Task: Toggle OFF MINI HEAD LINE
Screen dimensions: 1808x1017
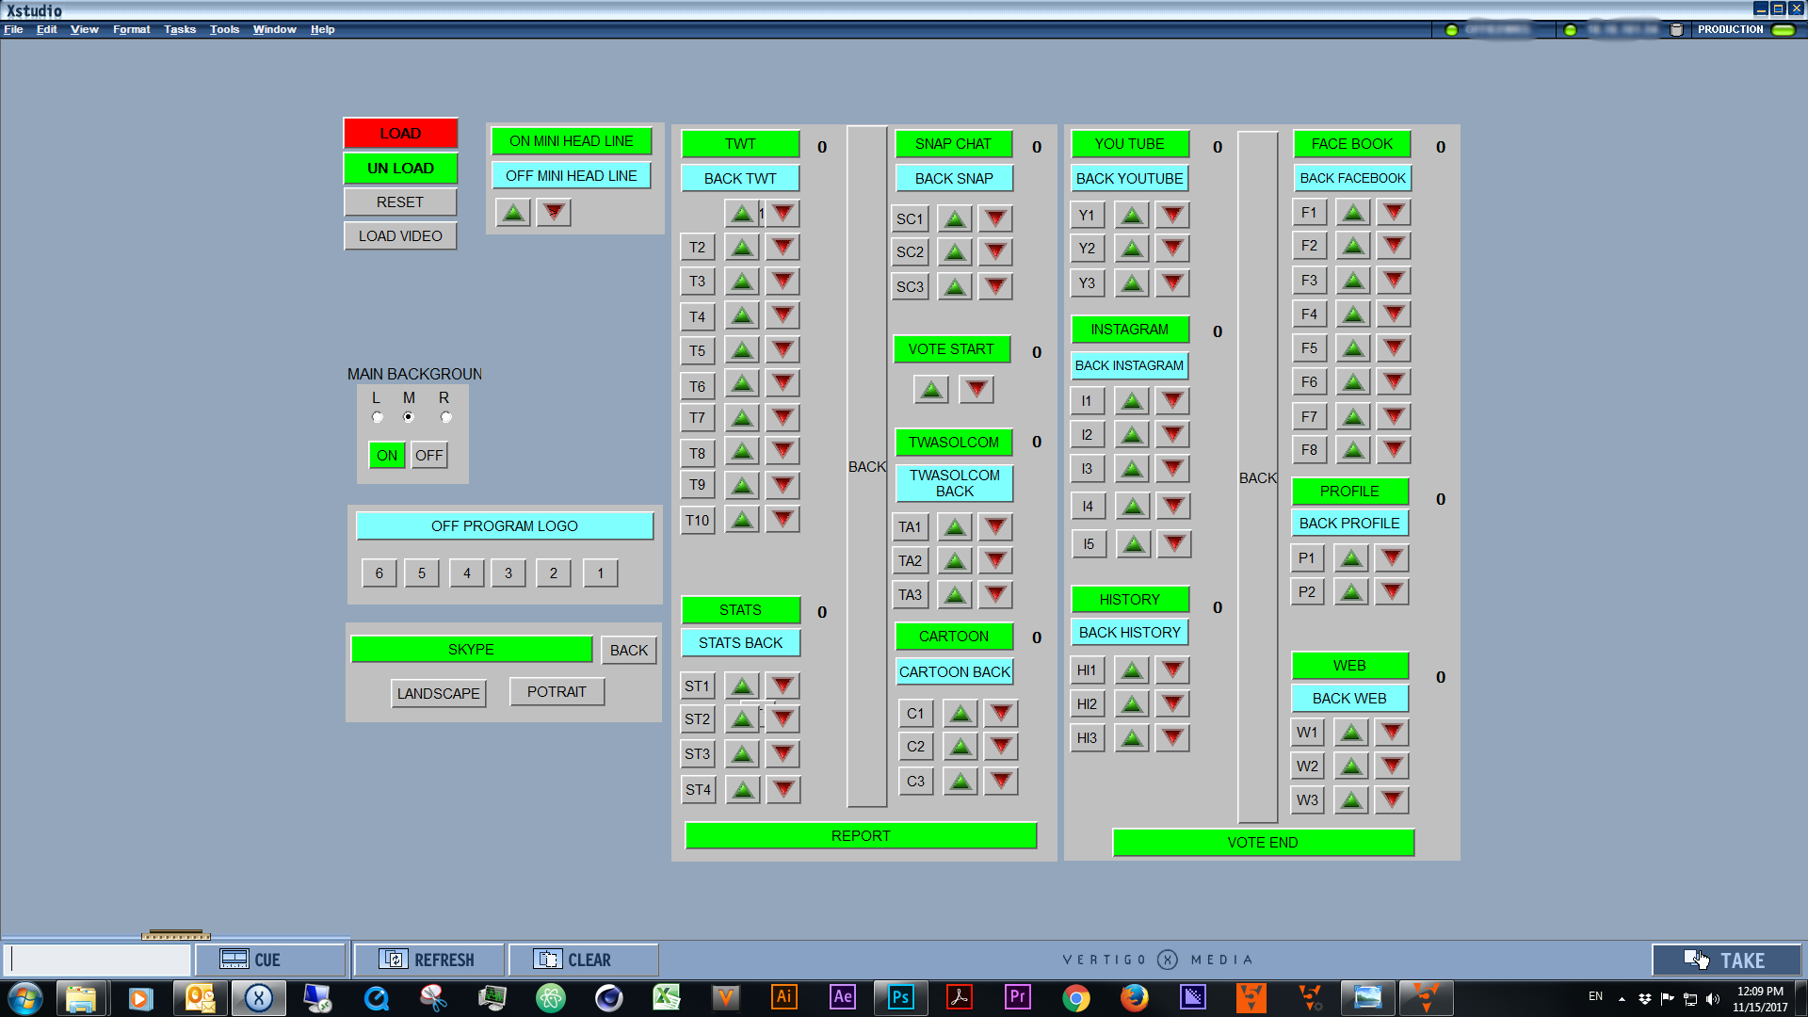Action: [572, 176]
